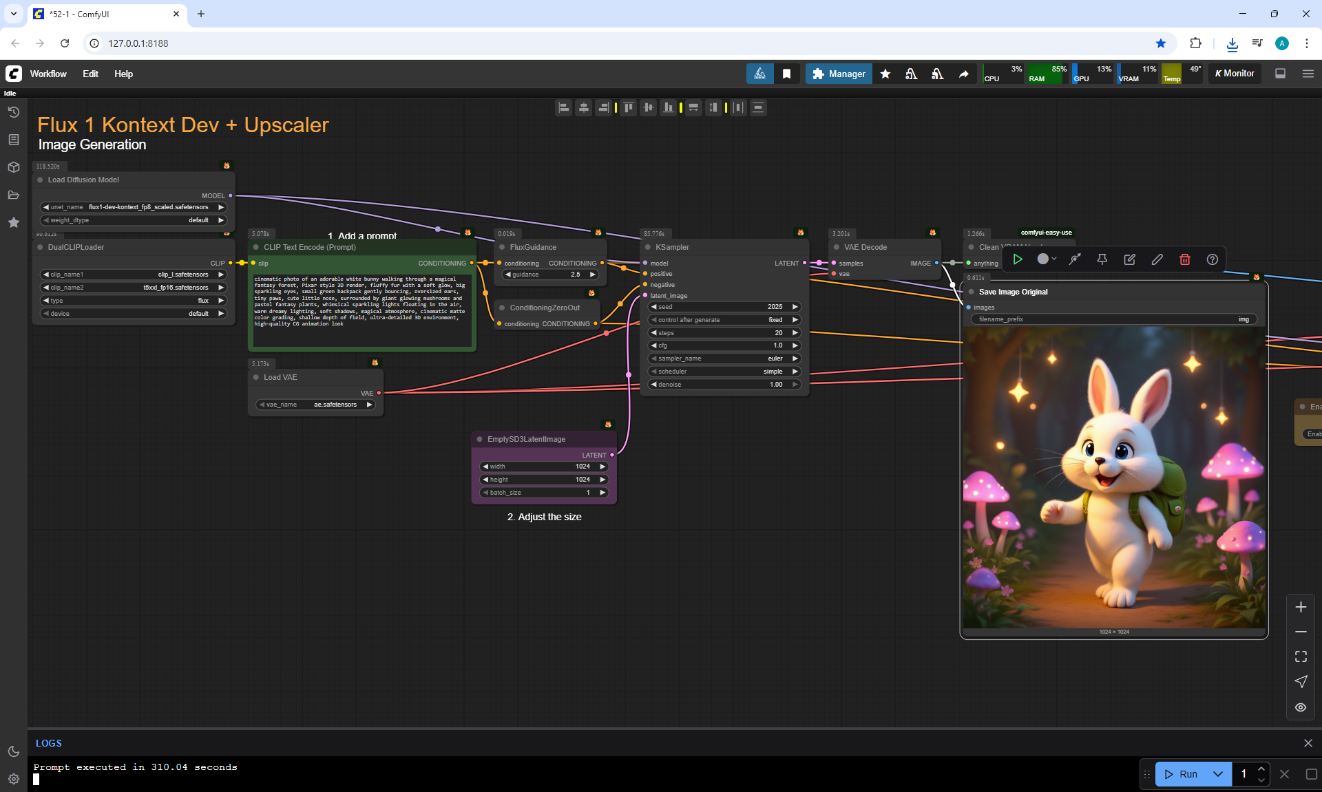Open the sampler_name euler selector
Viewport: 1322px width, 792px height.
coord(723,358)
